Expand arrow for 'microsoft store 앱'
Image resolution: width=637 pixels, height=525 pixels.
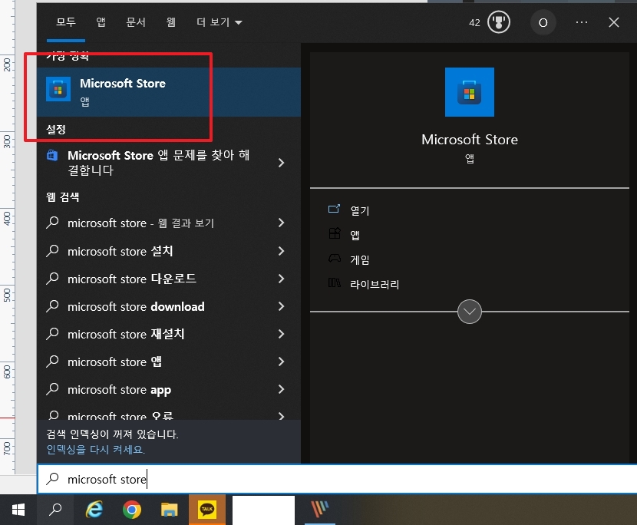pyautogui.click(x=281, y=362)
